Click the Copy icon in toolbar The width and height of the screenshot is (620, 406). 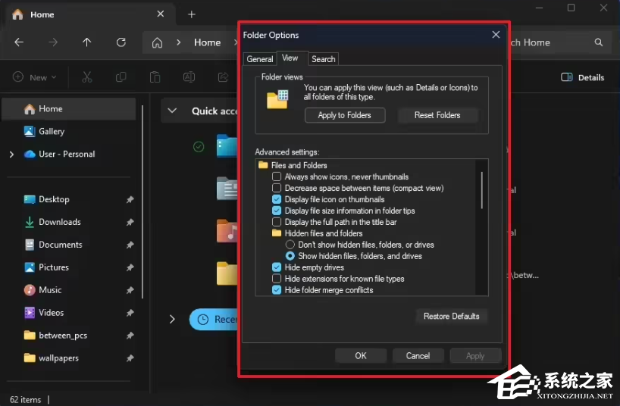pyautogui.click(x=121, y=77)
